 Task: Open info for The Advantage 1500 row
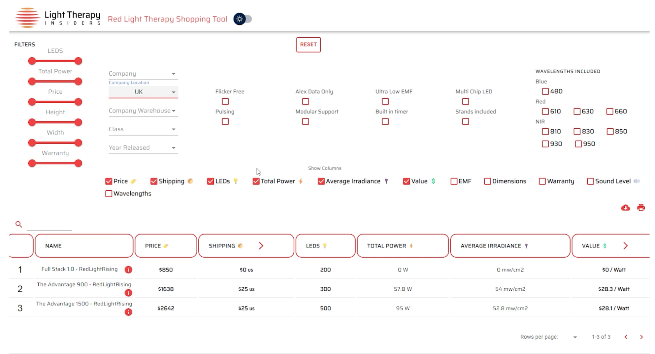pos(128,312)
